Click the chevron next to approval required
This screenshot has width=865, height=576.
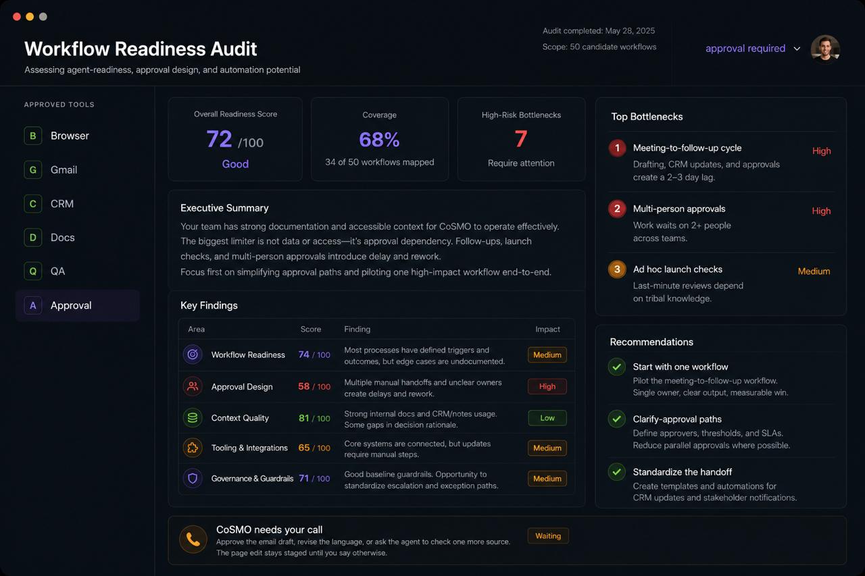(797, 49)
